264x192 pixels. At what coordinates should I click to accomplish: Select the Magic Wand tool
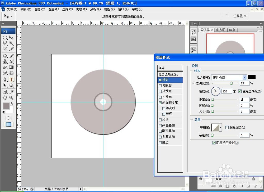pos(11,43)
